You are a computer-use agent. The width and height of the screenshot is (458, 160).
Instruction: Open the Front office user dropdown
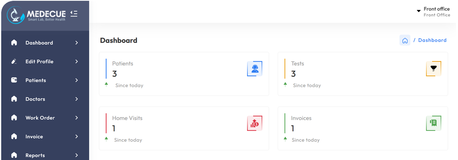433,12
